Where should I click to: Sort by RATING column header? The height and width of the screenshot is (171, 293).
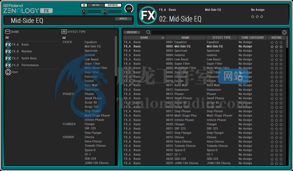tap(276, 38)
